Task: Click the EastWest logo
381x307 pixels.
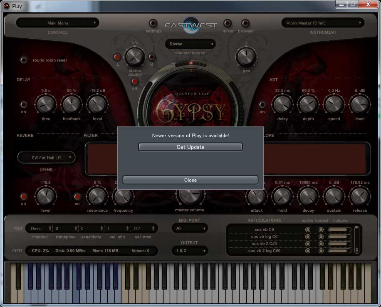Action: (x=191, y=25)
